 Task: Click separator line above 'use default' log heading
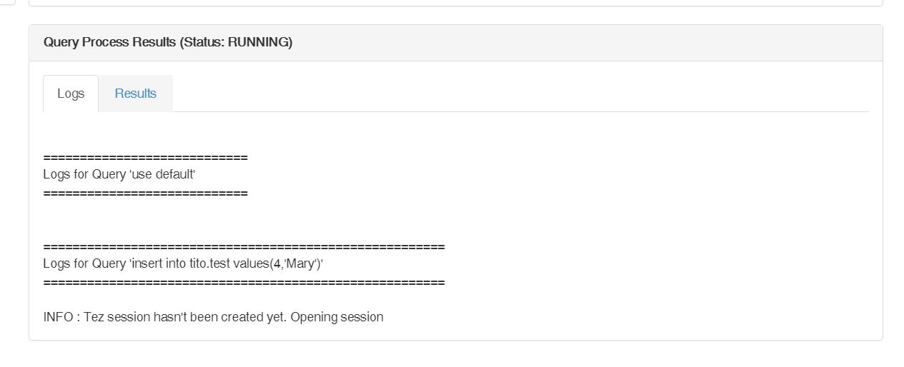tap(145, 157)
